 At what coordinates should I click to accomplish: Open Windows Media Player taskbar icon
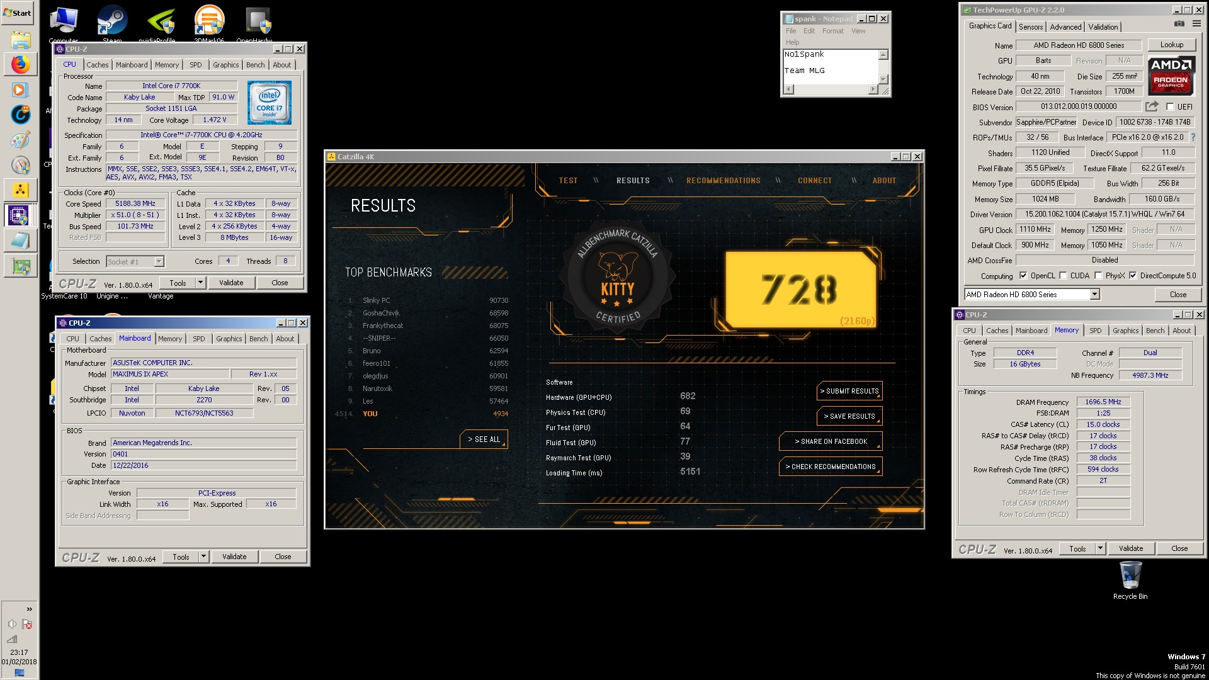[21, 89]
